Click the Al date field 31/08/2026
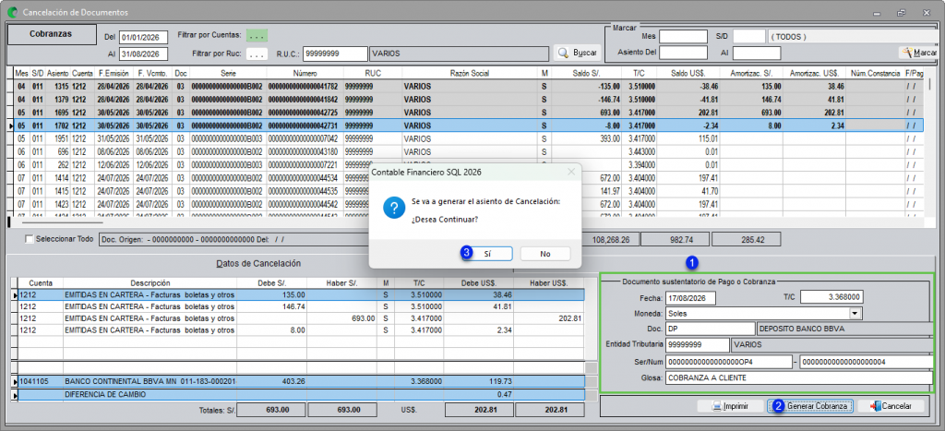Screen dimensions: 945x431 [143, 54]
